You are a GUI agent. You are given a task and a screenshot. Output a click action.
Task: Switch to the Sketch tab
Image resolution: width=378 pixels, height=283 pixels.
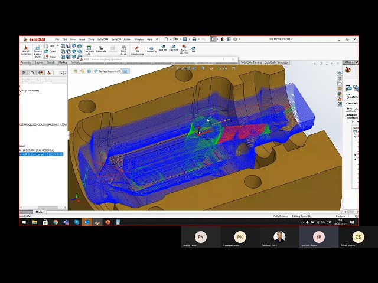tap(51, 62)
